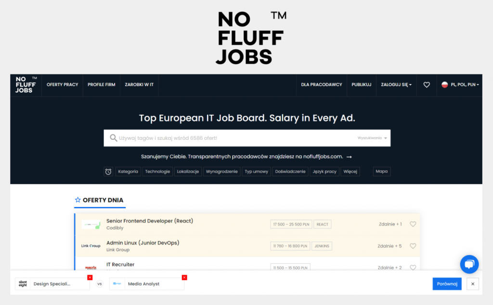This screenshot has width=493, height=305.
Task: Open the PL, POL, PLN language dropdown
Action: (x=460, y=85)
